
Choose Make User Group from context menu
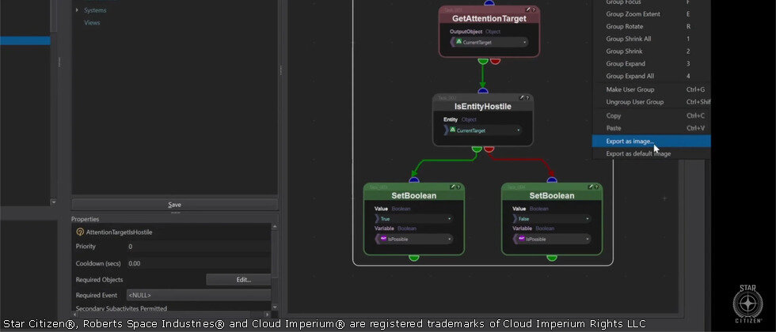[634, 89]
